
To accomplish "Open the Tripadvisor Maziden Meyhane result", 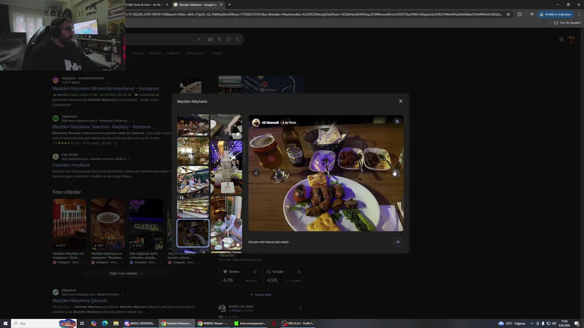I will tap(104, 127).
